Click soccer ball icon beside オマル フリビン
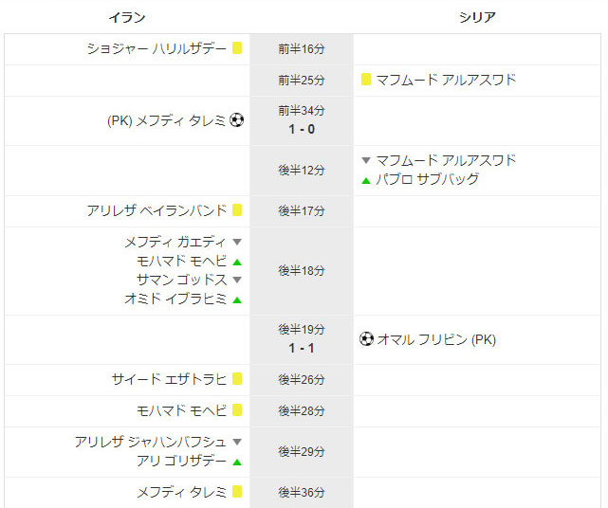608x508 pixels. 366,338
